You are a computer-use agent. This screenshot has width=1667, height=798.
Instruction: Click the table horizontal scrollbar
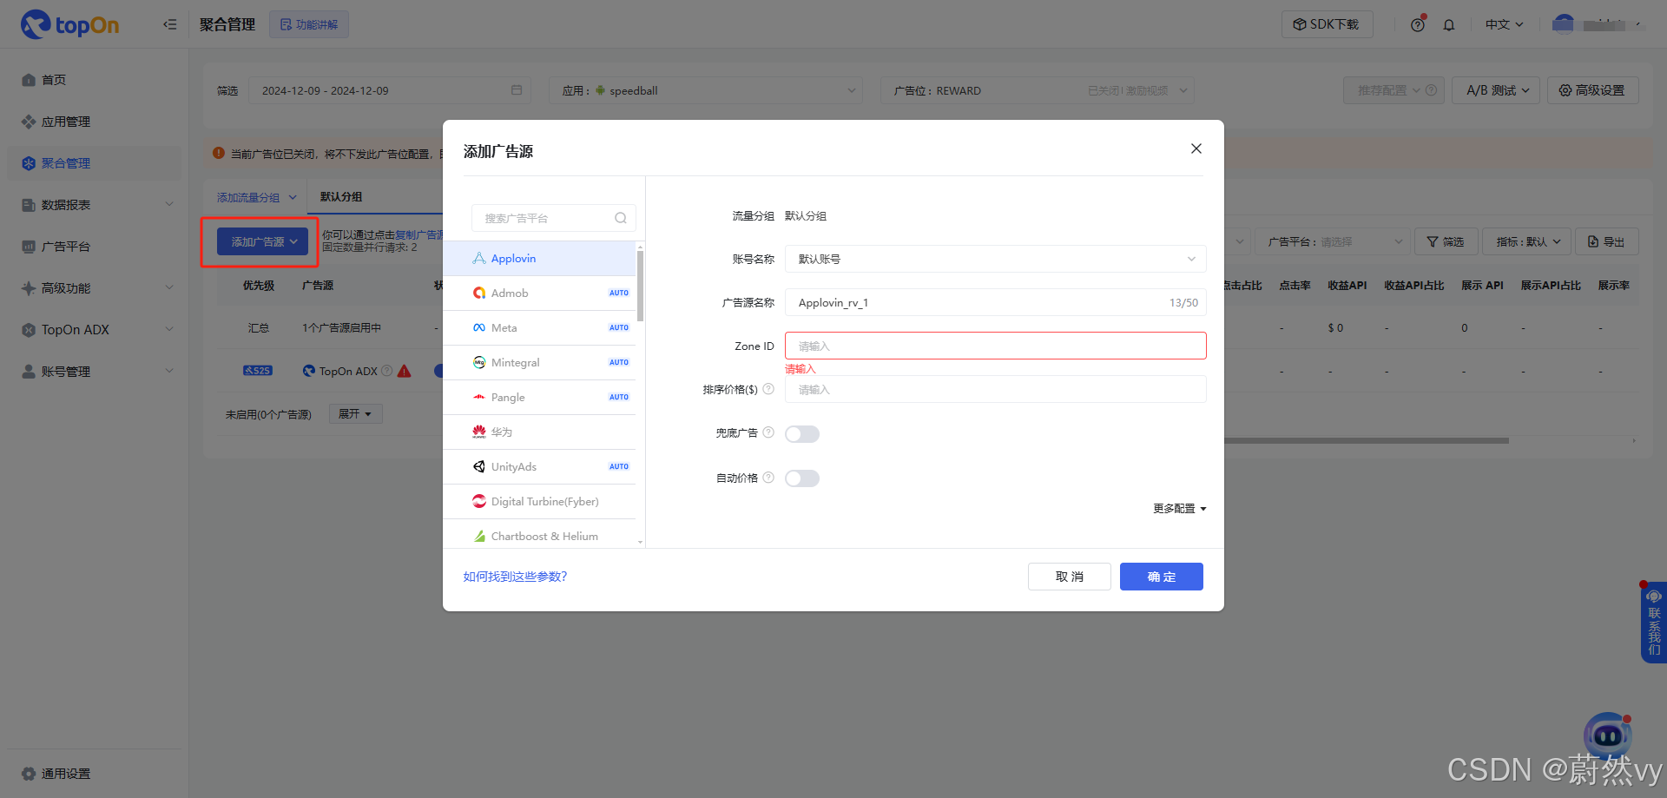tap(1367, 440)
